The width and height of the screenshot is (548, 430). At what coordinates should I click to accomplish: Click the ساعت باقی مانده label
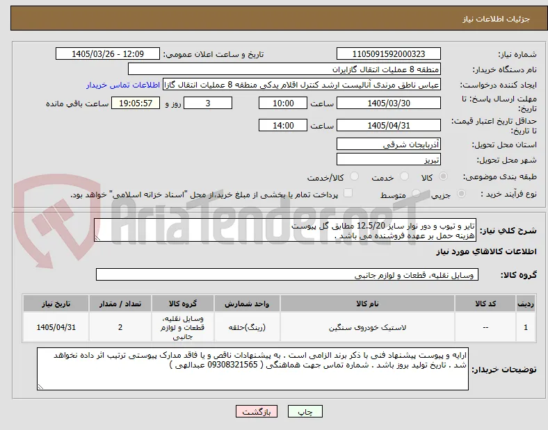[77, 104]
